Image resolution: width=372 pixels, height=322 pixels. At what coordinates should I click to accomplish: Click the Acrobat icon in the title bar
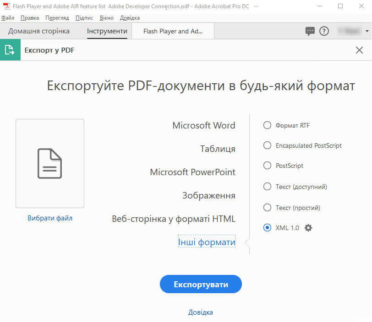6,6
